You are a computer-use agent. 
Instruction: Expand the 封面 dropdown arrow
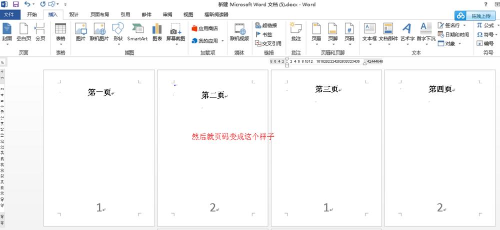click(7, 44)
